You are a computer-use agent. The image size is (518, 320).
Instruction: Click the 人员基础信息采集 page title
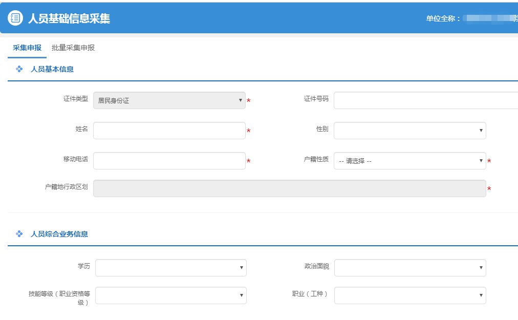(69, 18)
